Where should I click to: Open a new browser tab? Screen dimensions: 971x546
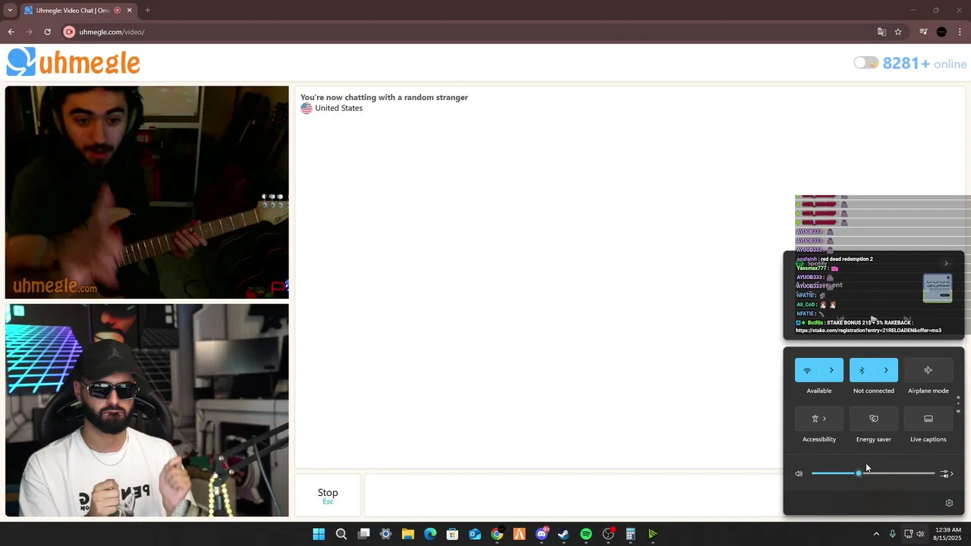(147, 11)
